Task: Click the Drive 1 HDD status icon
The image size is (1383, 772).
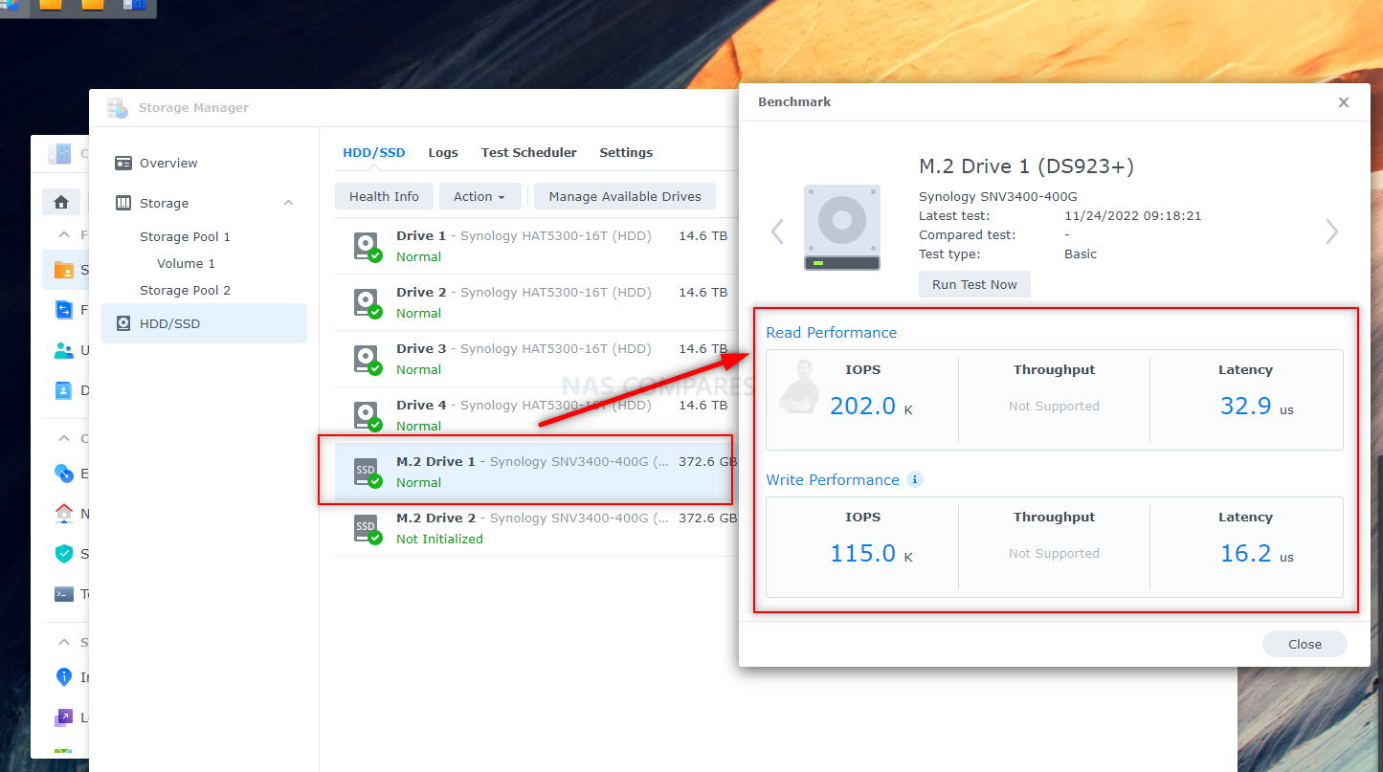Action: pos(367,247)
